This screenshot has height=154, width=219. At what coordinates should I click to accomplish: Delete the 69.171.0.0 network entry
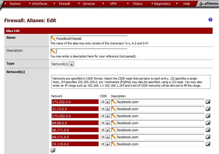[x=208, y=137]
